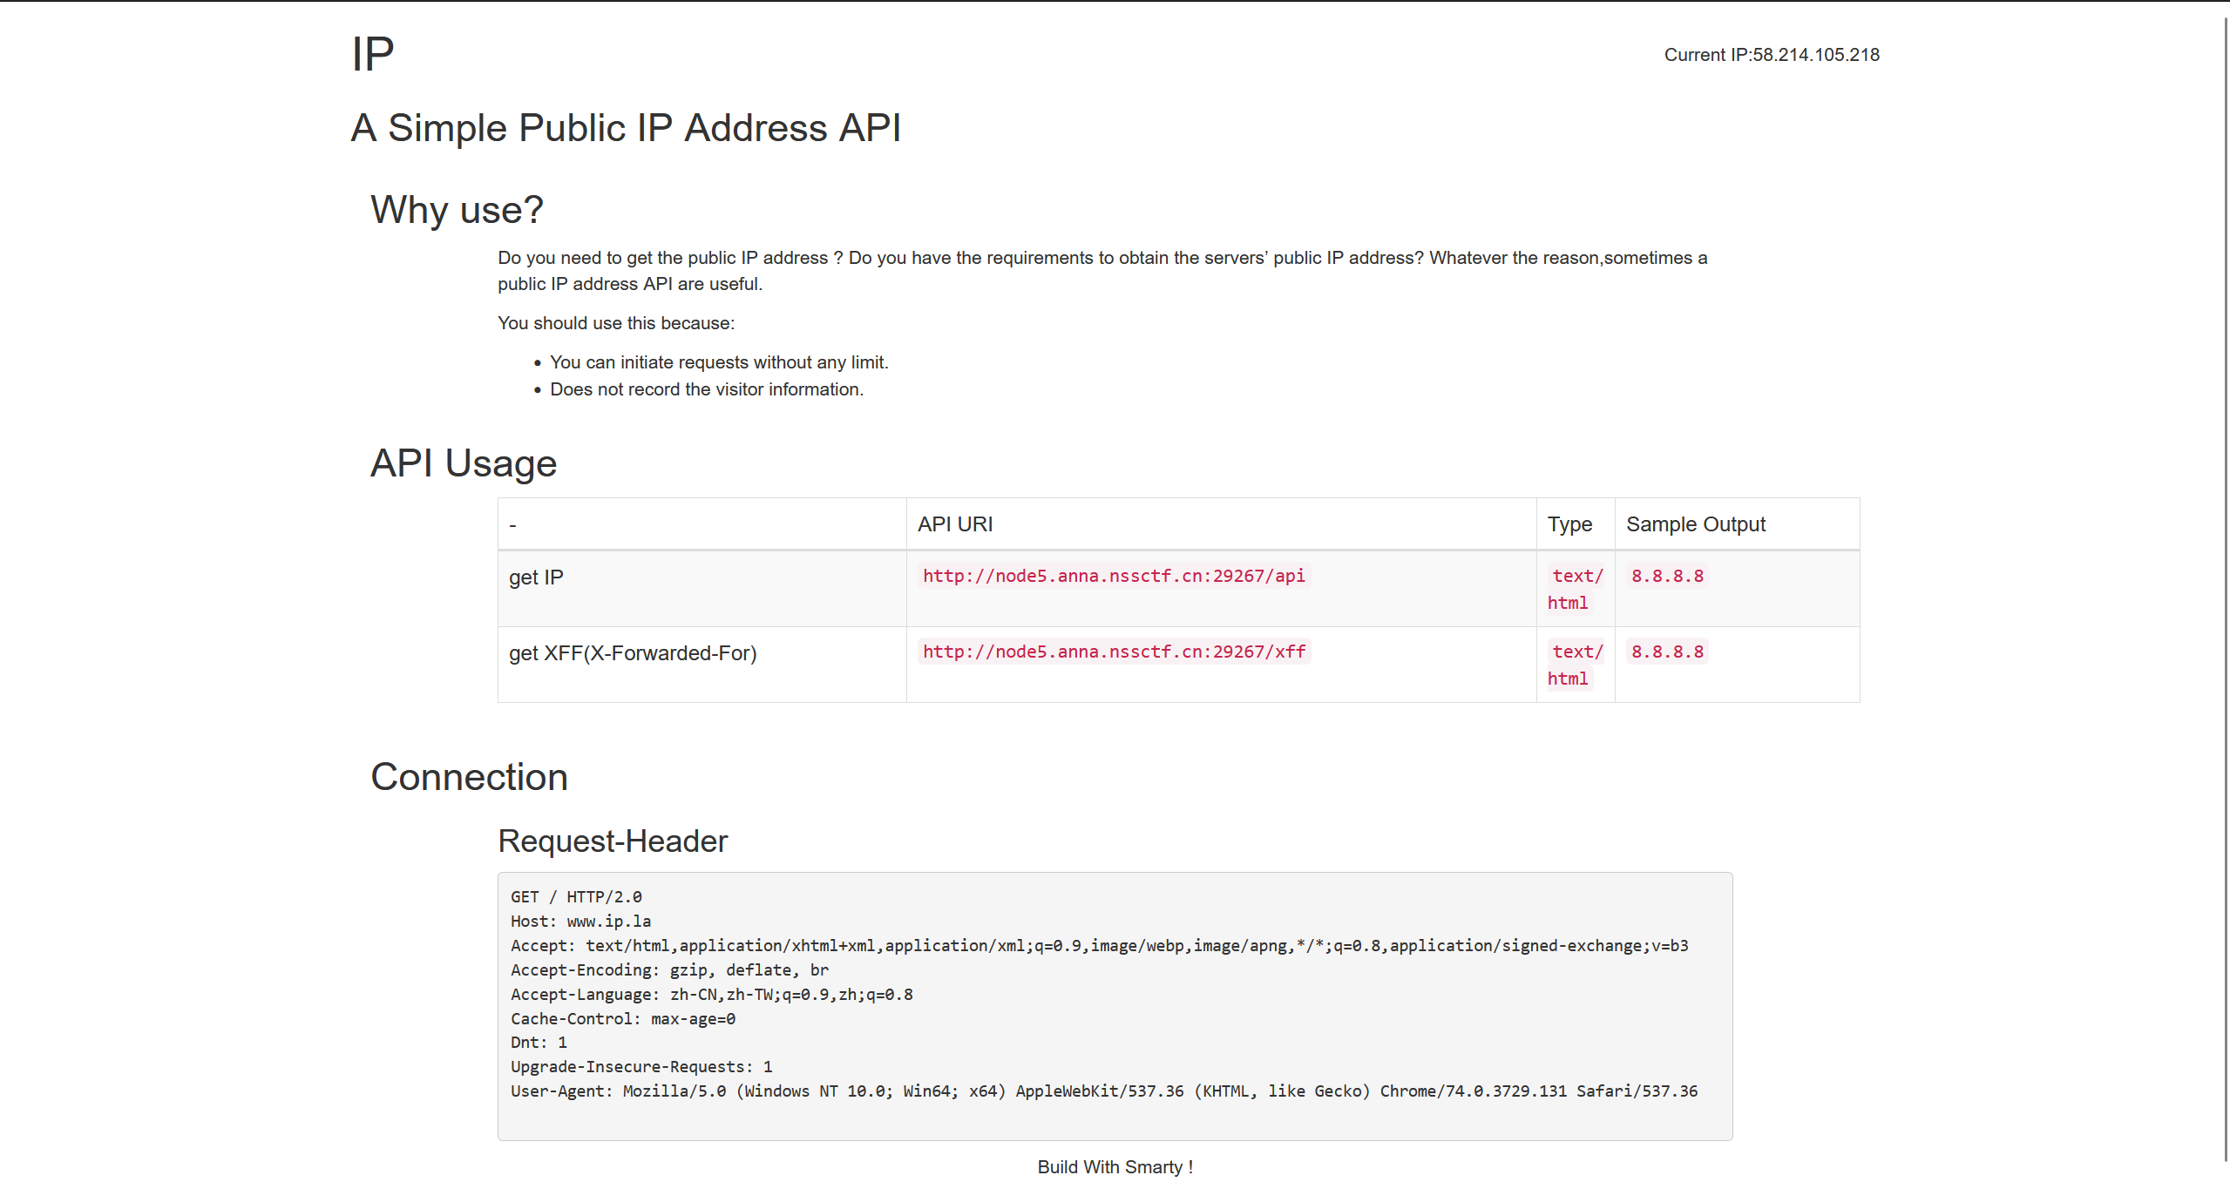Screen dimensions: 2230x1182
Task: Click the 8.8.8.8 sample output for XFF
Action: [1666, 652]
